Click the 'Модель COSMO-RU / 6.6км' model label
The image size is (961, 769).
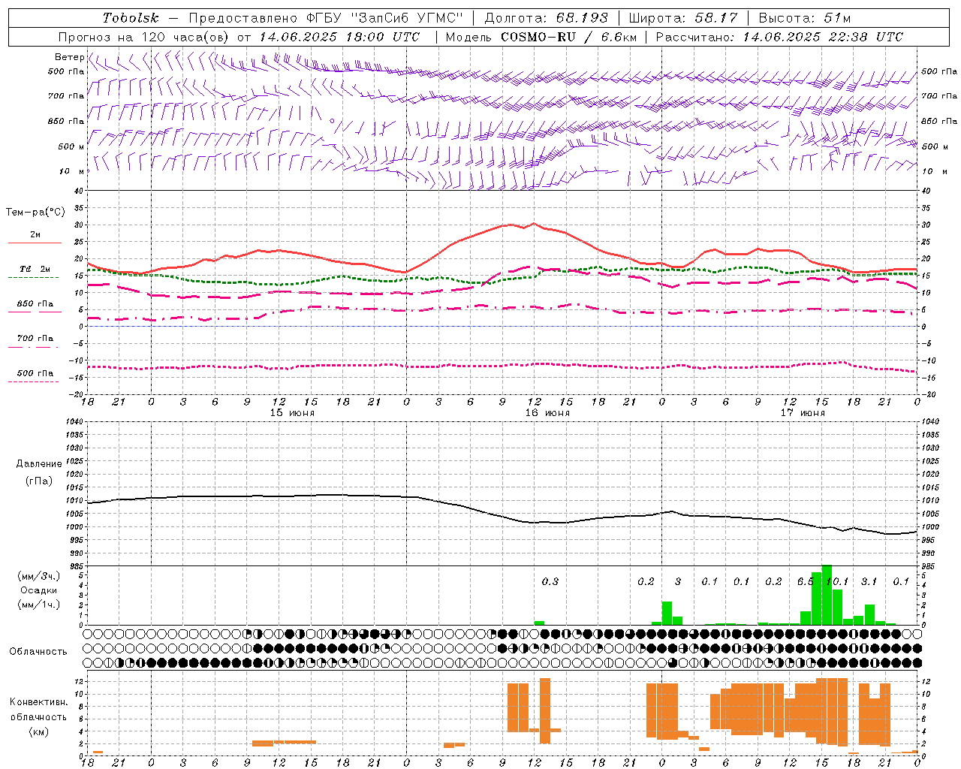[x=541, y=37]
